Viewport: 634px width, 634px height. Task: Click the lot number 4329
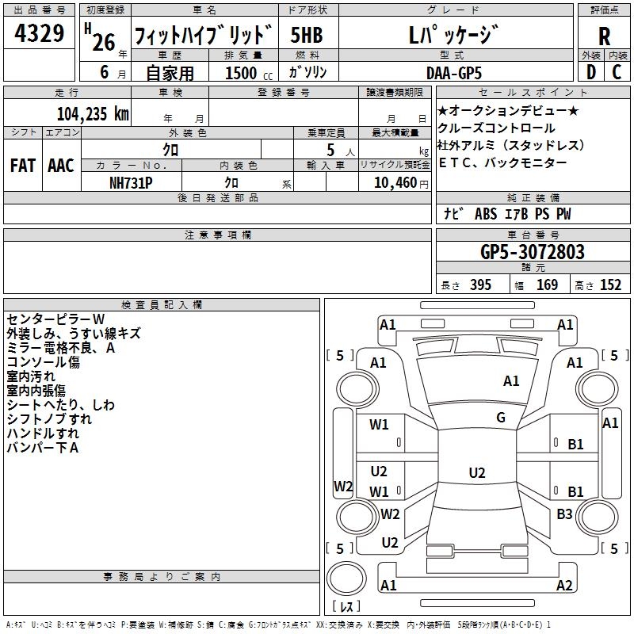click(x=40, y=35)
